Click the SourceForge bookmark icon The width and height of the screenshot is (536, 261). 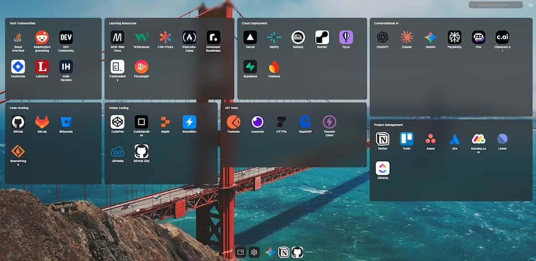18,152
